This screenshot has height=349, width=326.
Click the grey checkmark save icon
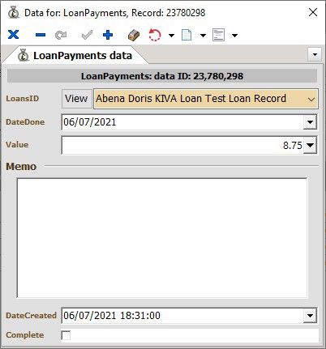coord(87,35)
